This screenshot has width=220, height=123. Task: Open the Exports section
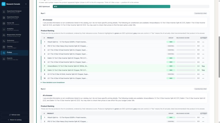(14, 59)
